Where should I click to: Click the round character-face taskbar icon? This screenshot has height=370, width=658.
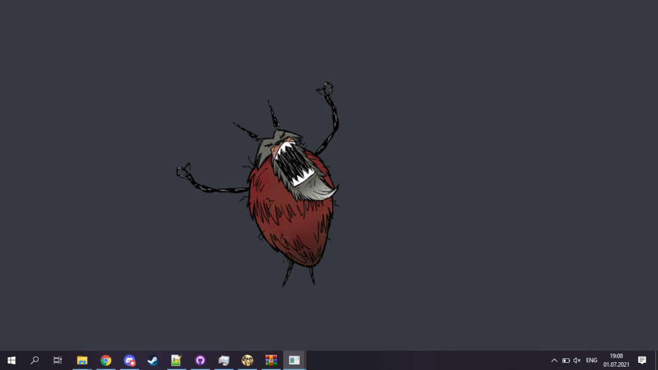[247, 360]
